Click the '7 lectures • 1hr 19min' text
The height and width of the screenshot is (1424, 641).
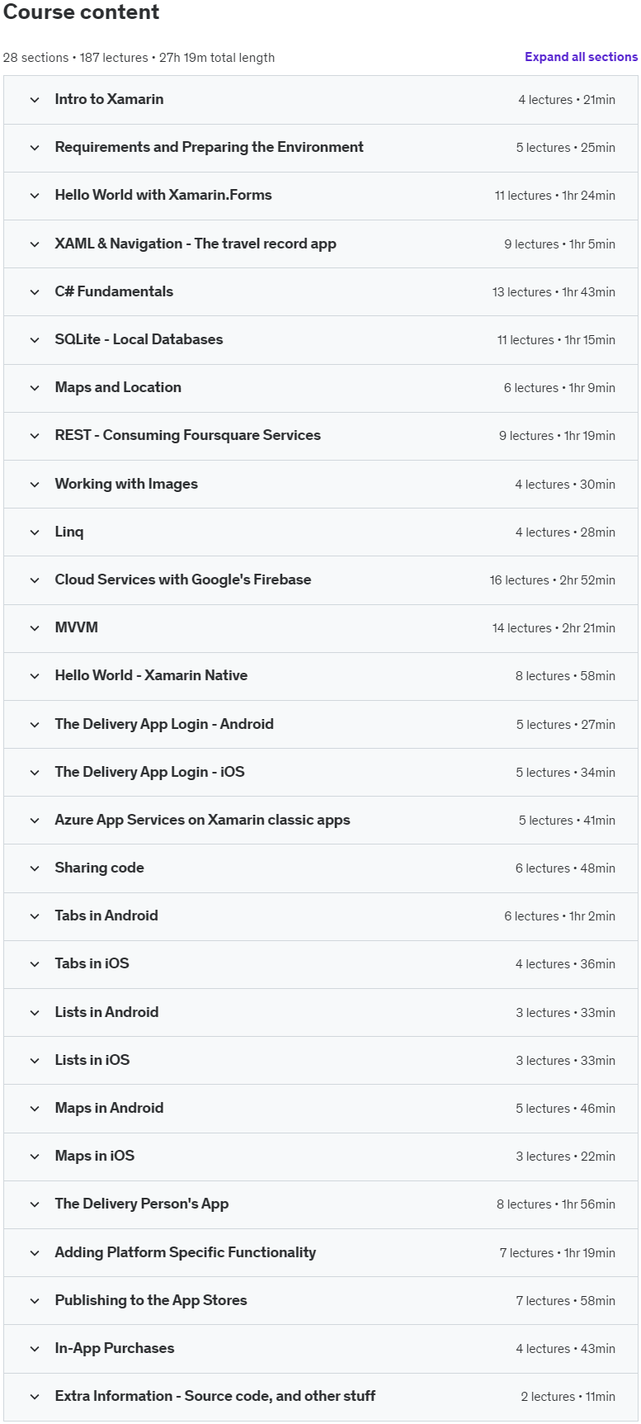pyautogui.click(x=558, y=1253)
